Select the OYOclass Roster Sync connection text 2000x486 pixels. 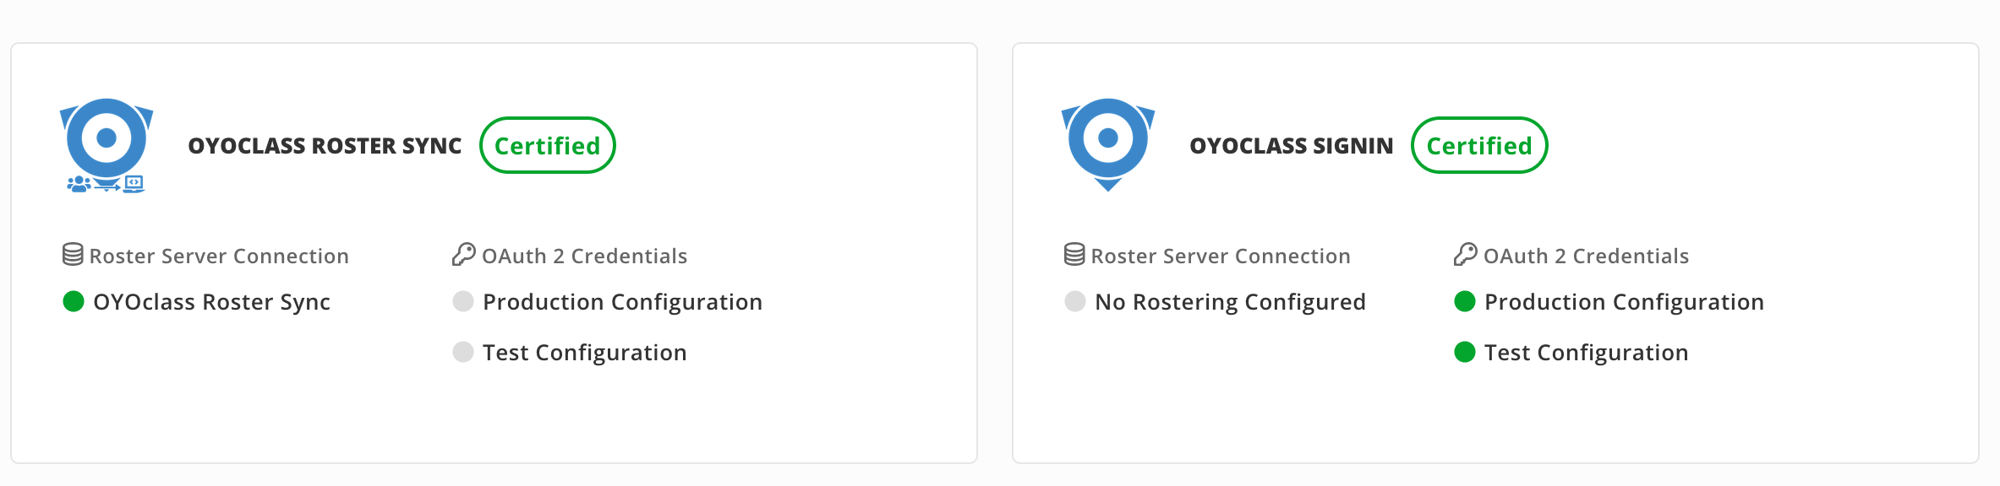pos(211,302)
